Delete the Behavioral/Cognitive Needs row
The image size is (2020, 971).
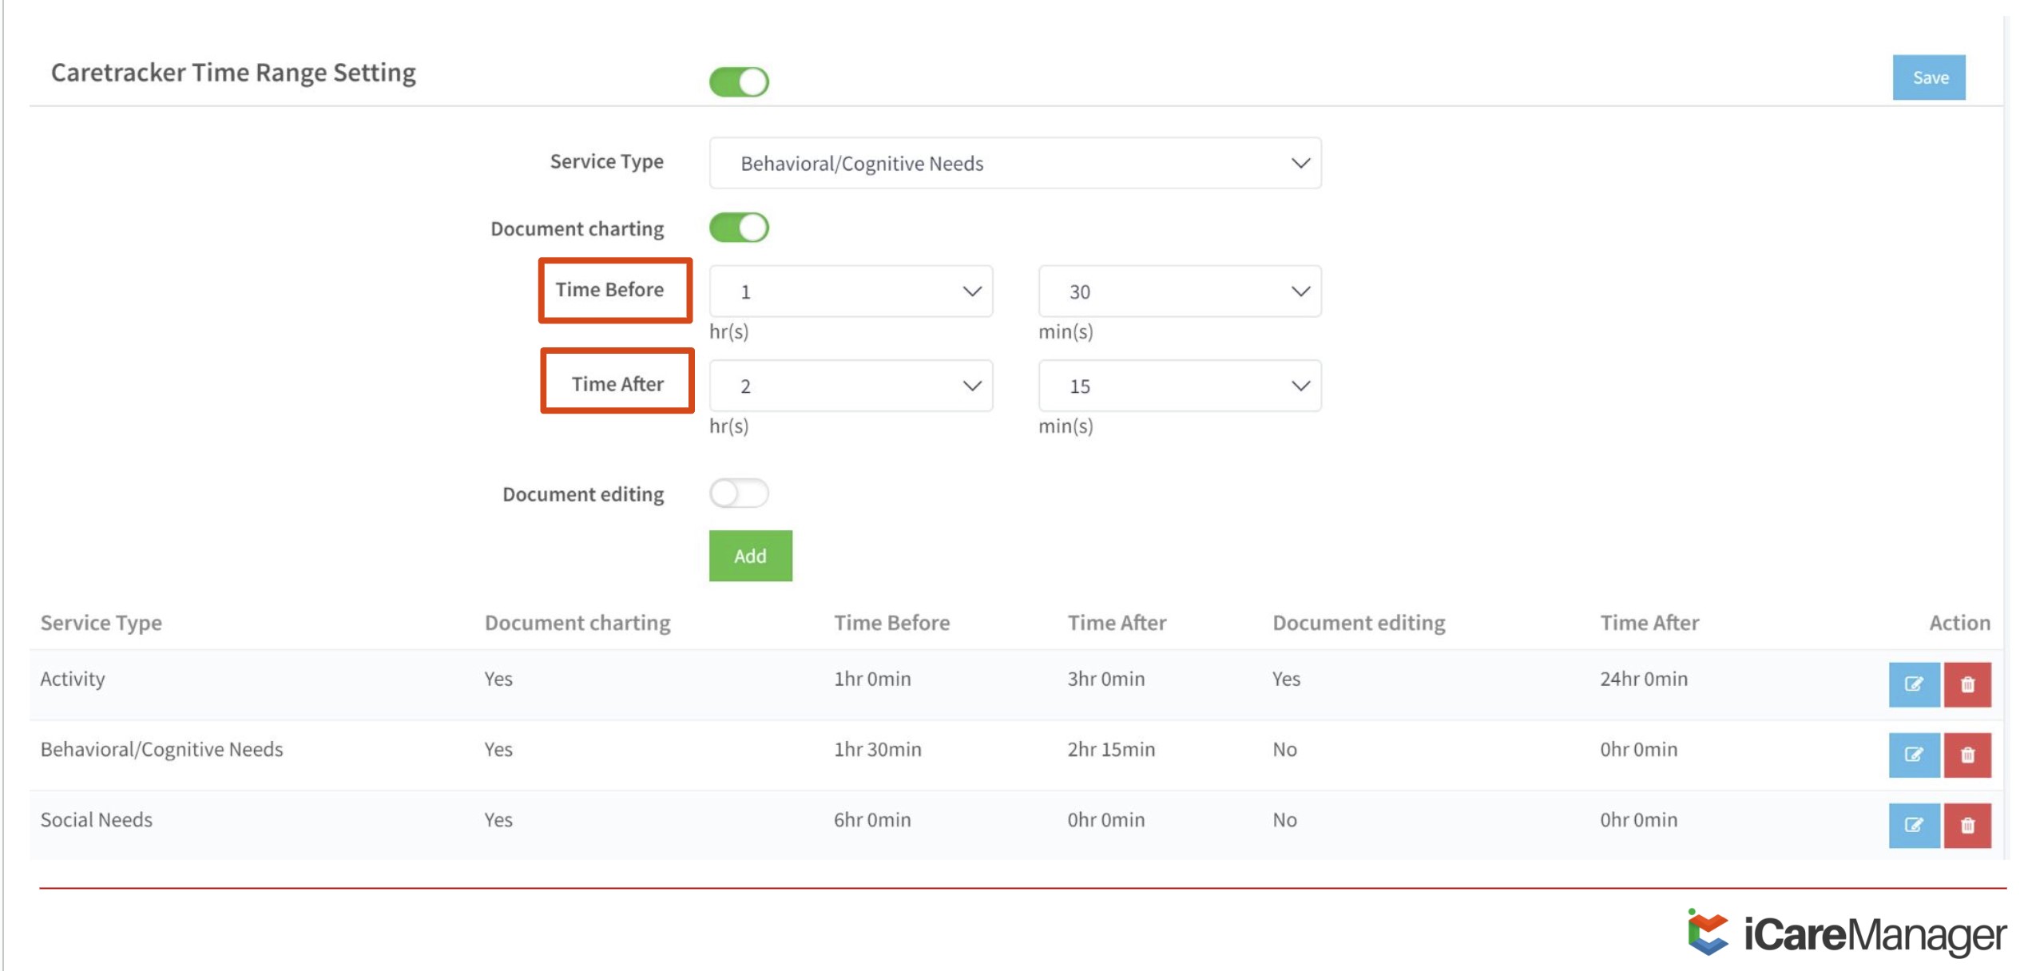click(x=1967, y=755)
